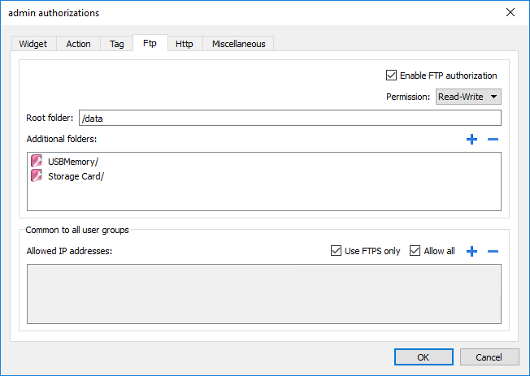Open the Permission Read-Write dropdown

click(468, 97)
